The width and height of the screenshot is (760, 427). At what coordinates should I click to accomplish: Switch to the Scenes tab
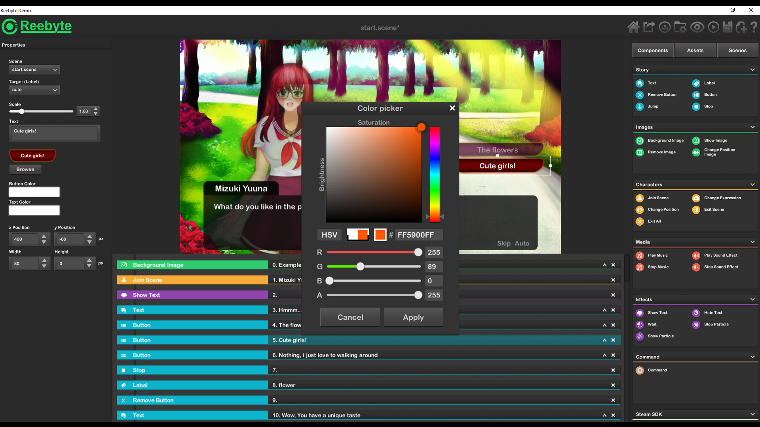click(737, 50)
